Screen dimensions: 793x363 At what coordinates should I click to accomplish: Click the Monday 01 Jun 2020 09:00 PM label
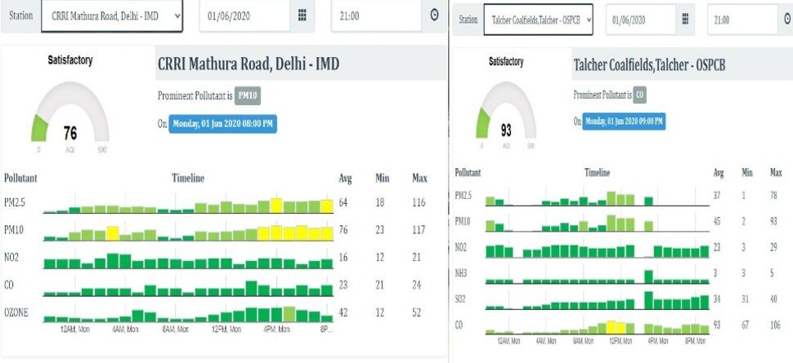[x=624, y=122]
